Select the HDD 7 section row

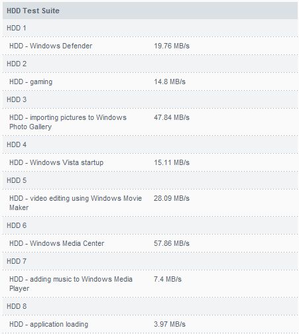point(150,261)
